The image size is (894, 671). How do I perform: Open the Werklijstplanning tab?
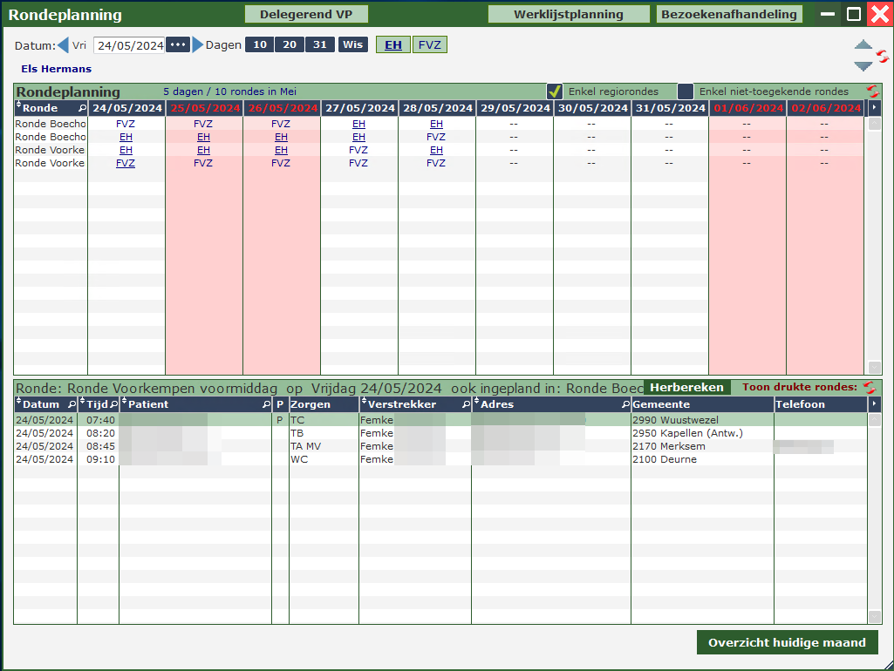tap(568, 14)
